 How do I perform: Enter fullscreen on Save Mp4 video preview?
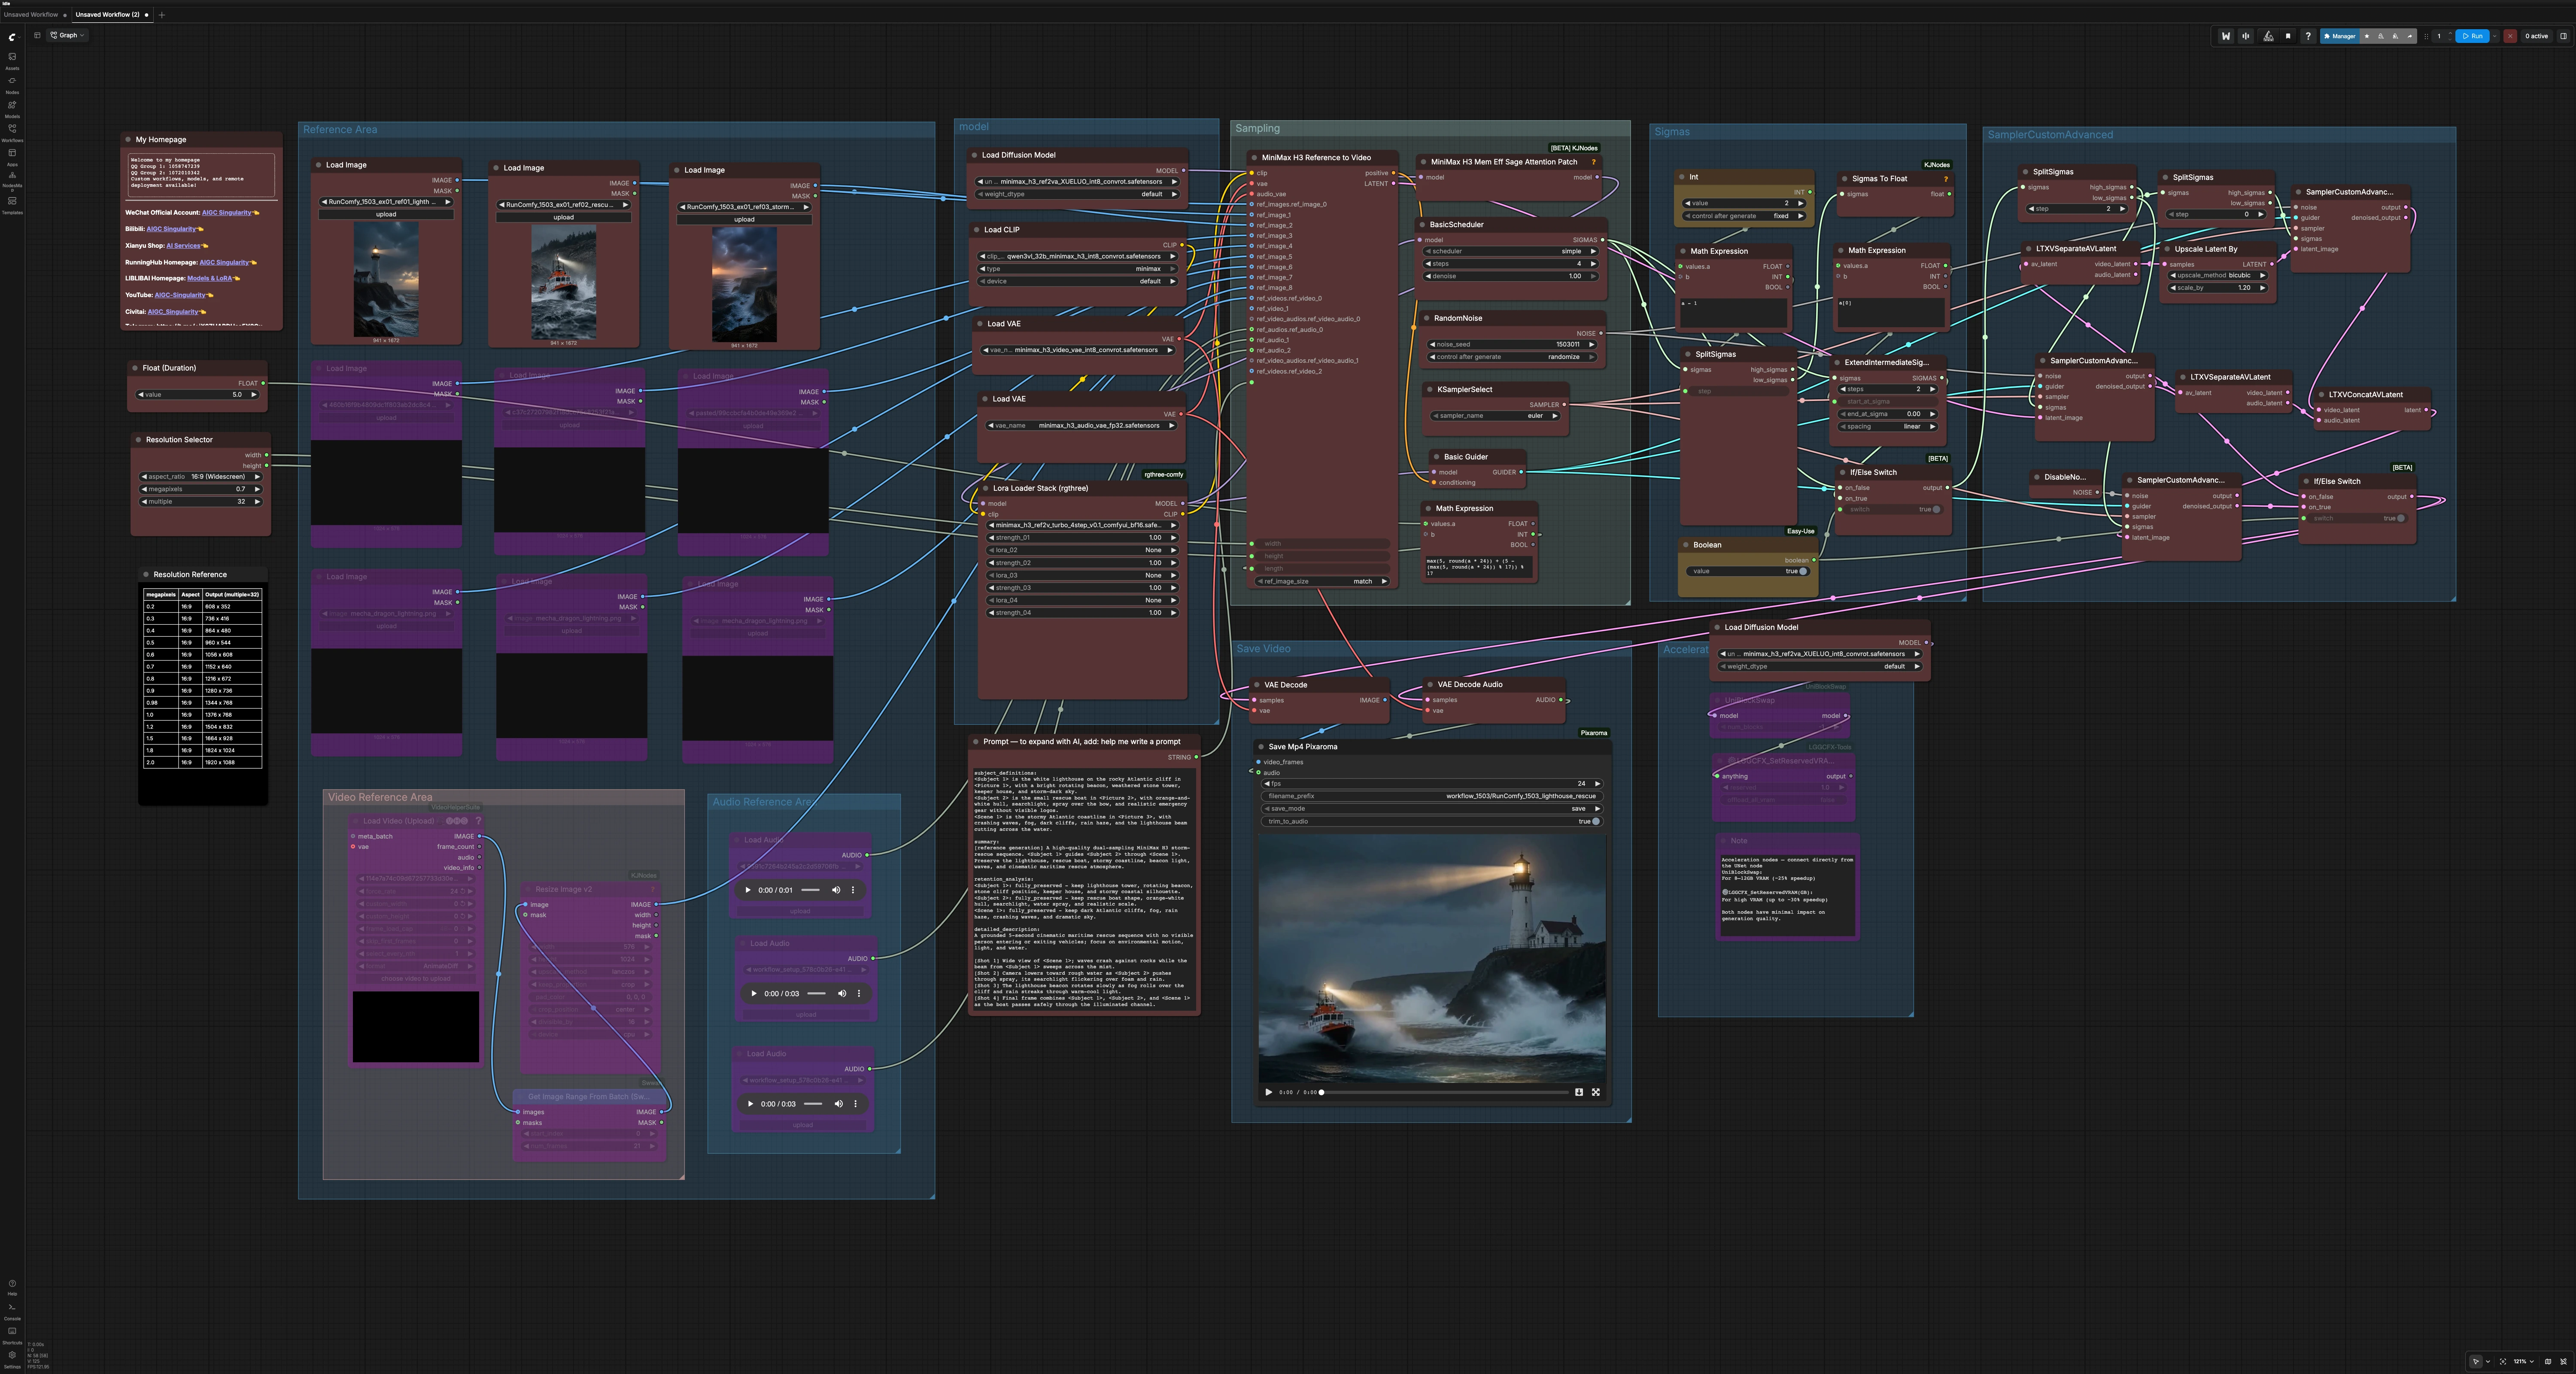point(1596,1092)
